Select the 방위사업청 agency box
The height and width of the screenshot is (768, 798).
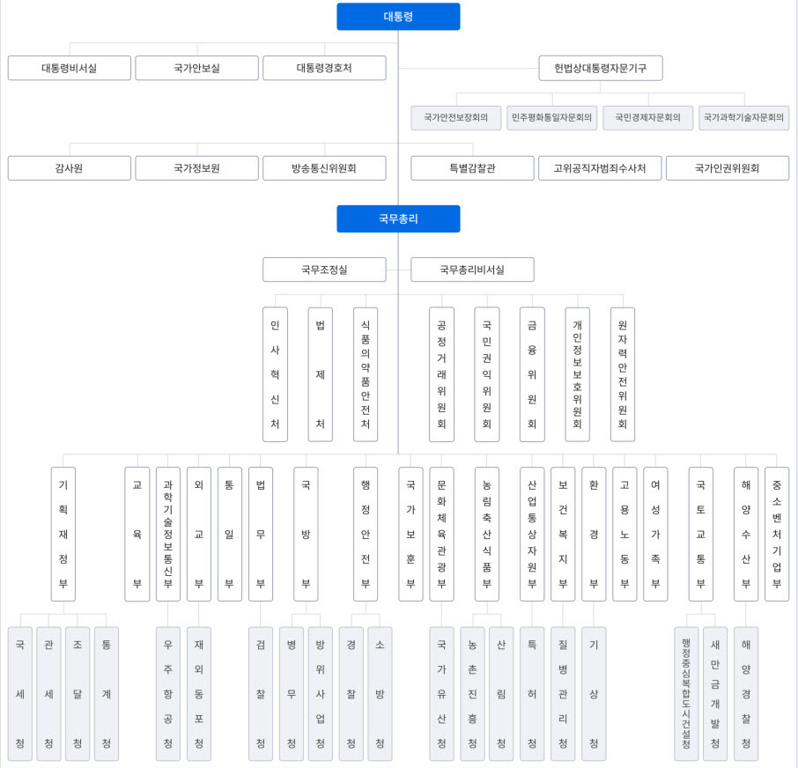(x=320, y=694)
